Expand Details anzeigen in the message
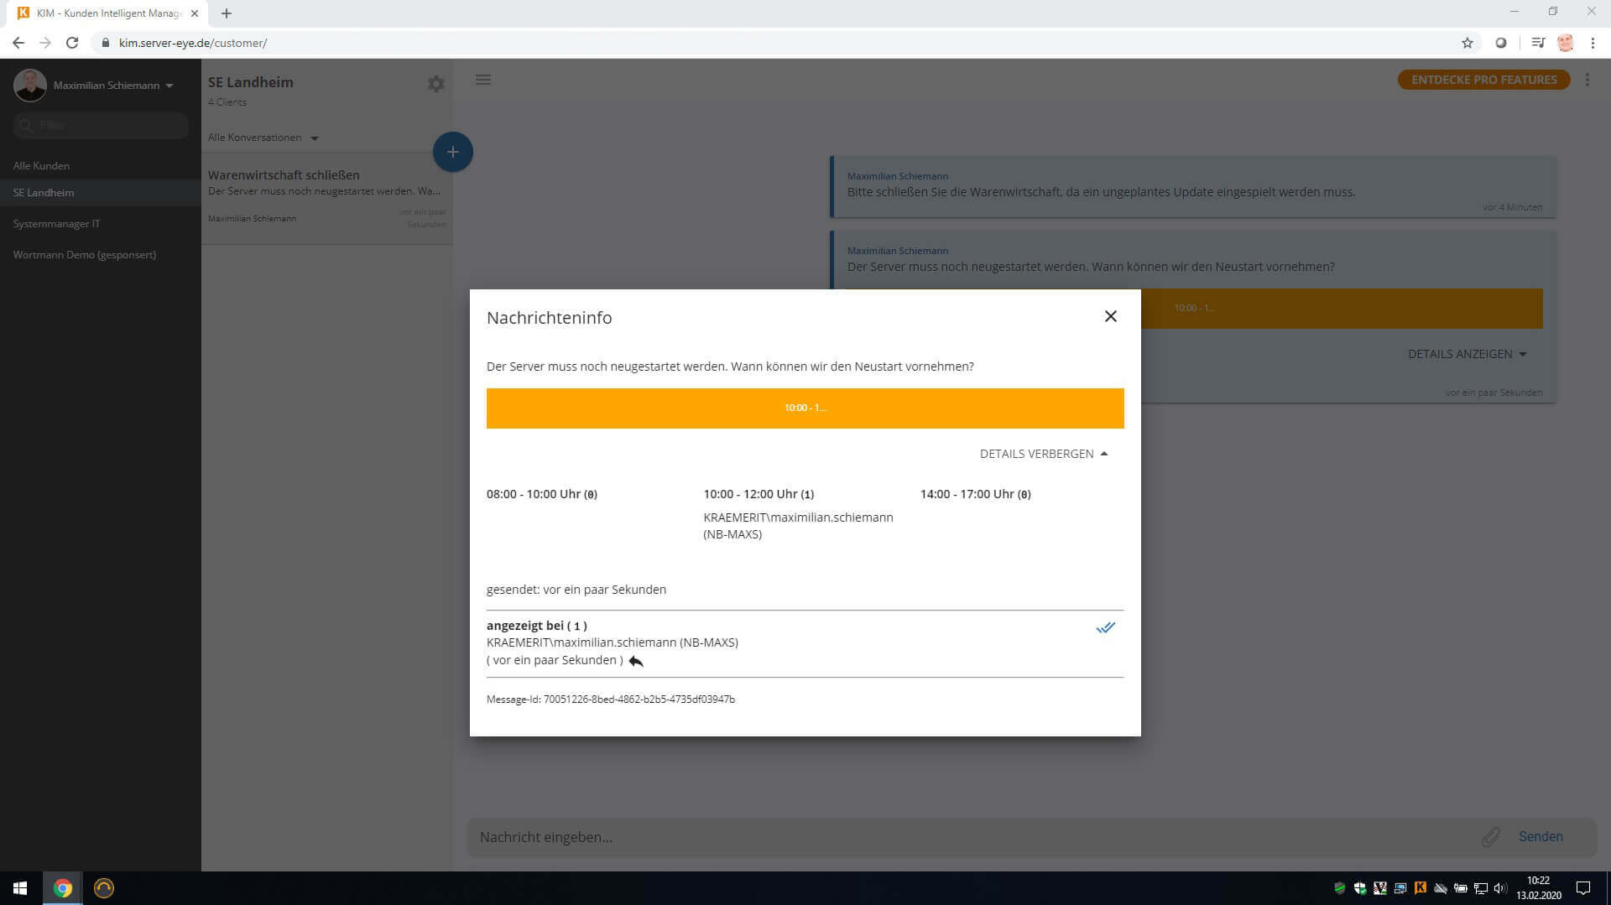1611x905 pixels. [1466, 354]
